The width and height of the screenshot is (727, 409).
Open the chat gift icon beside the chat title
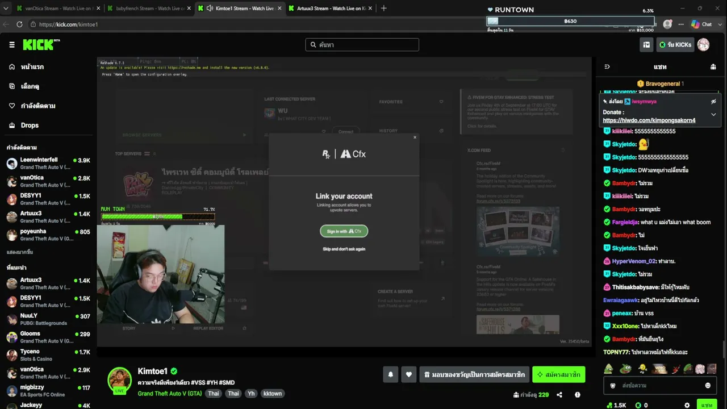coord(713,66)
